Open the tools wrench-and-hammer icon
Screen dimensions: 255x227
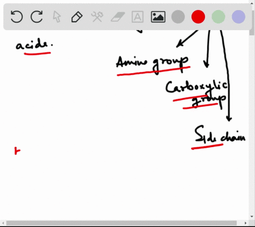click(97, 17)
